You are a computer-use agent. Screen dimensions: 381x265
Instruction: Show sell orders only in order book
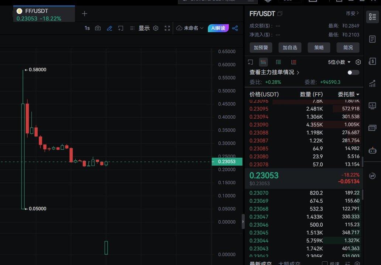(x=294, y=62)
